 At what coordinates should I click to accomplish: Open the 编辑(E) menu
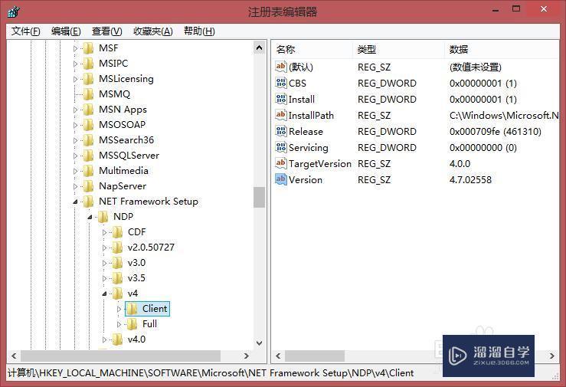[66, 31]
